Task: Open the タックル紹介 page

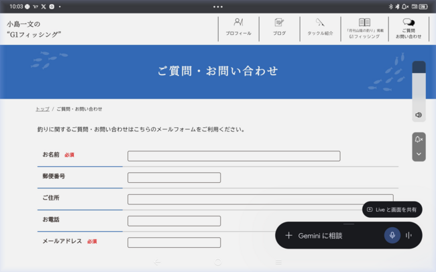Action: (x=320, y=27)
